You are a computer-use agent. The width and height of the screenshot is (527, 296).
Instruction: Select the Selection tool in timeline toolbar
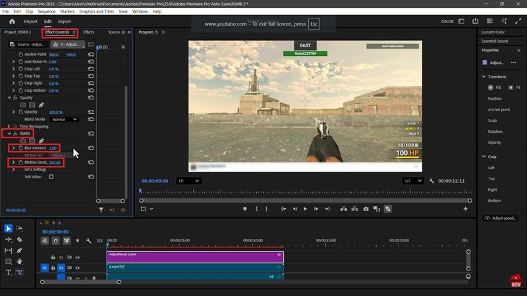pyautogui.click(x=9, y=228)
